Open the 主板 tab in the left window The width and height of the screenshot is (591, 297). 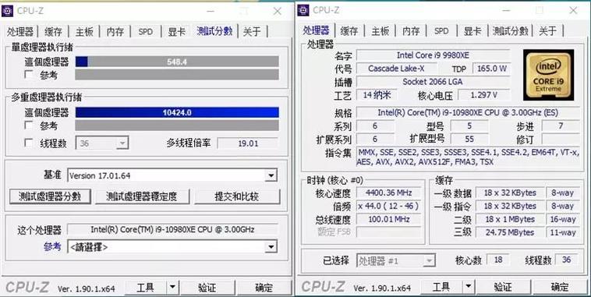coord(84,31)
